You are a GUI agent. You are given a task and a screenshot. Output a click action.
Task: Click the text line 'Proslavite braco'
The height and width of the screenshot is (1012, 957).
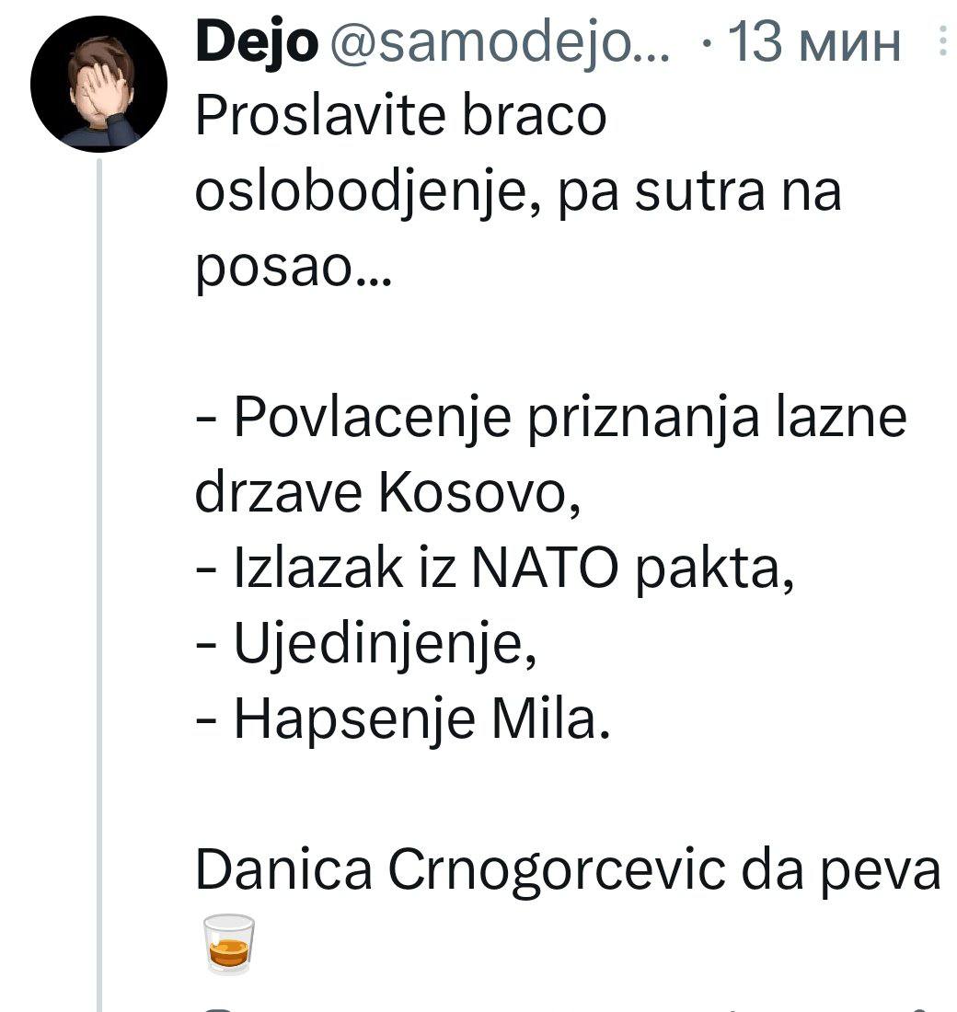click(x=401, y=116)
